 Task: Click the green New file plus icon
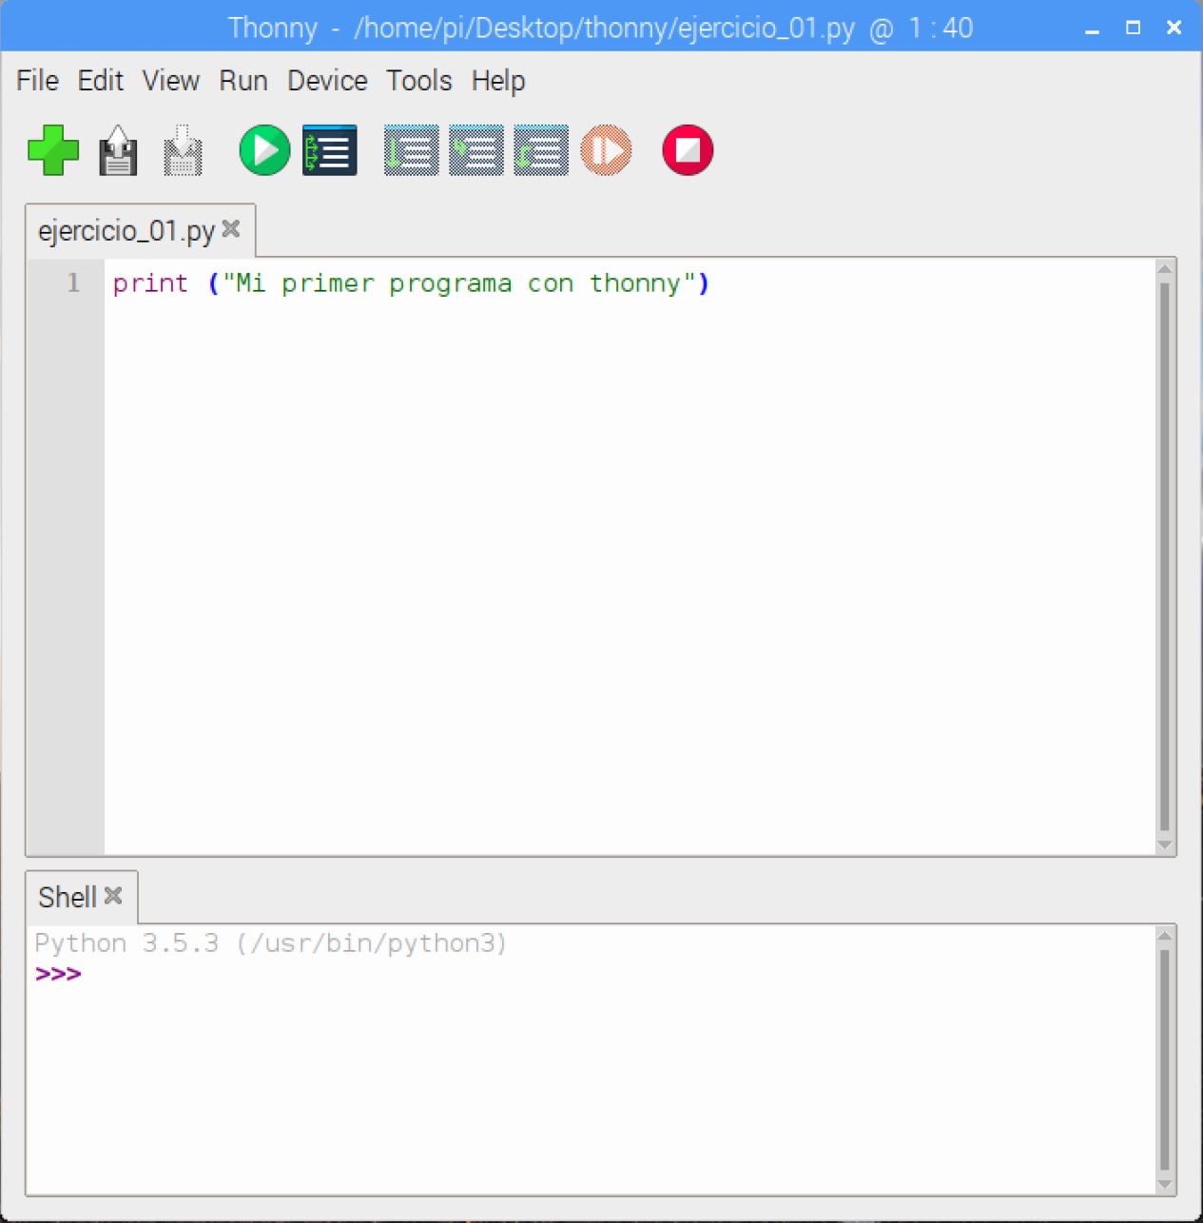point(53,150)
